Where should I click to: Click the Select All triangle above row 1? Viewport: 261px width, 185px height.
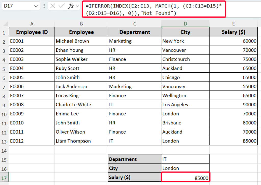4,23
